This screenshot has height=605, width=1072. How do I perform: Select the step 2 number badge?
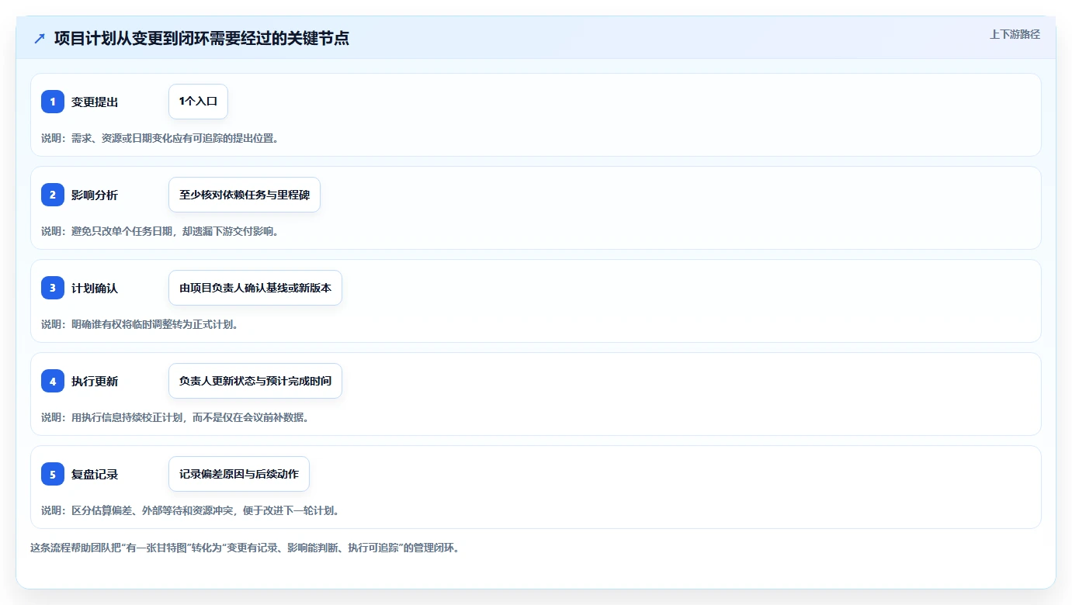[53, 195]
